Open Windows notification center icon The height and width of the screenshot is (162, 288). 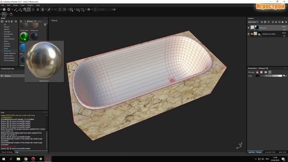click(283, 159)
